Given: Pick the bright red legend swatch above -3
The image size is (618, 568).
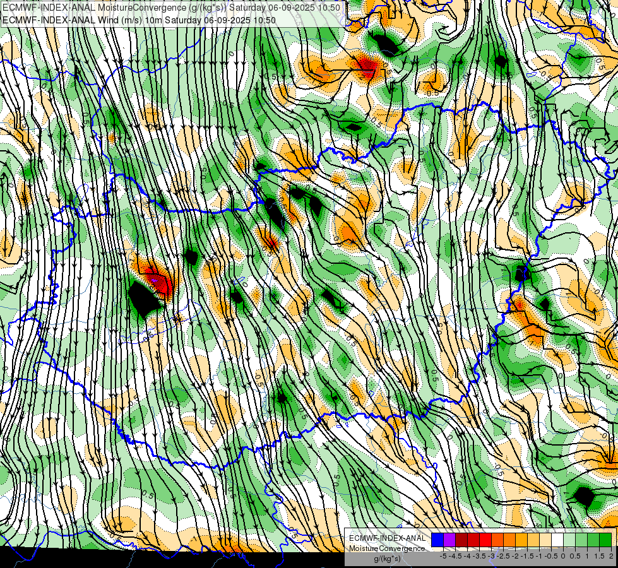Looking at the screenshot, I should pyautogui.click(x=485, y=540).
